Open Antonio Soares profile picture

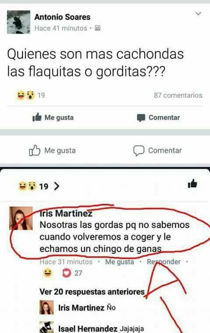tap(19, 22)
